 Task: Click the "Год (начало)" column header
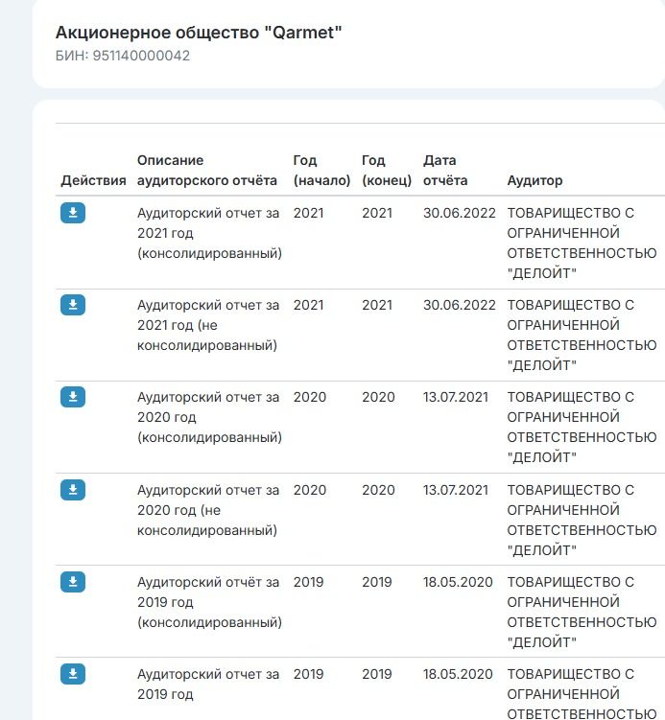321,171
